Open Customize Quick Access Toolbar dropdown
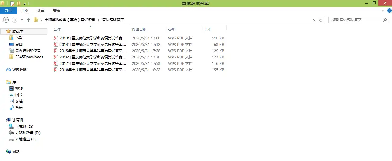392x161 pixels. tap(25, 4)
